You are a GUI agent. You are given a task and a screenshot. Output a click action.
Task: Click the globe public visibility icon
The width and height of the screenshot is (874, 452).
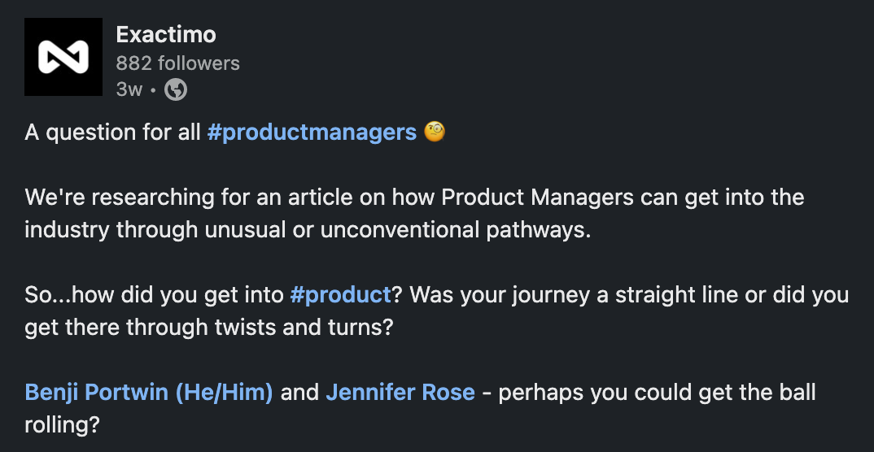[x=176, y=89]
